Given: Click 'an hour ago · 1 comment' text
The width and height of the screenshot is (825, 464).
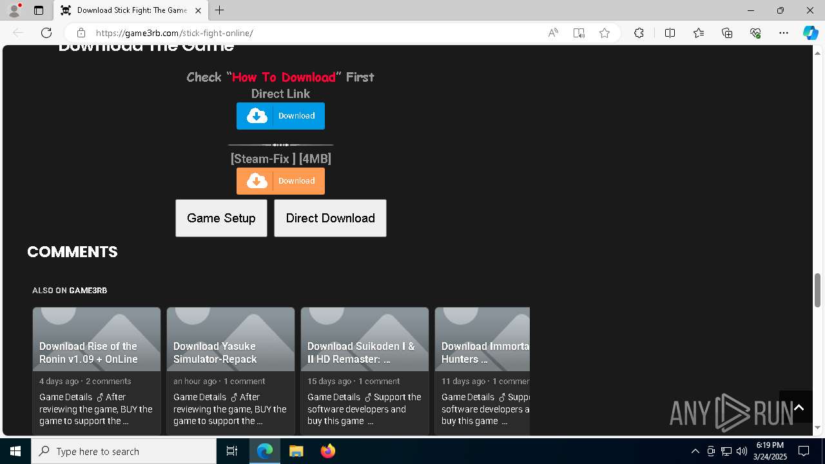Looking at the screenshot, I should coord(219,381).
